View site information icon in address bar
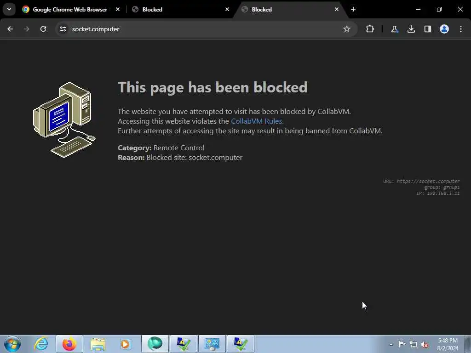Screen dimensions: 471x353 (x=63, y=29)
